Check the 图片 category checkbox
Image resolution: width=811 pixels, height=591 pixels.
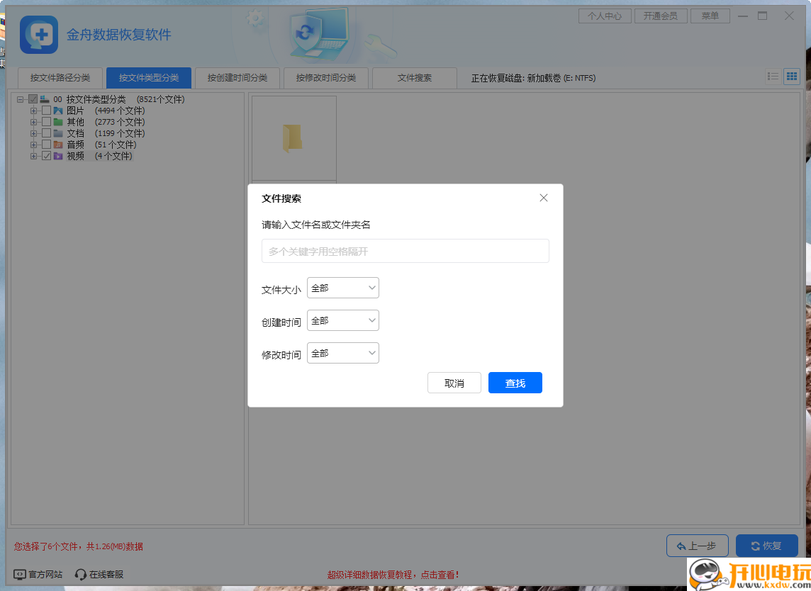(46, 110)
